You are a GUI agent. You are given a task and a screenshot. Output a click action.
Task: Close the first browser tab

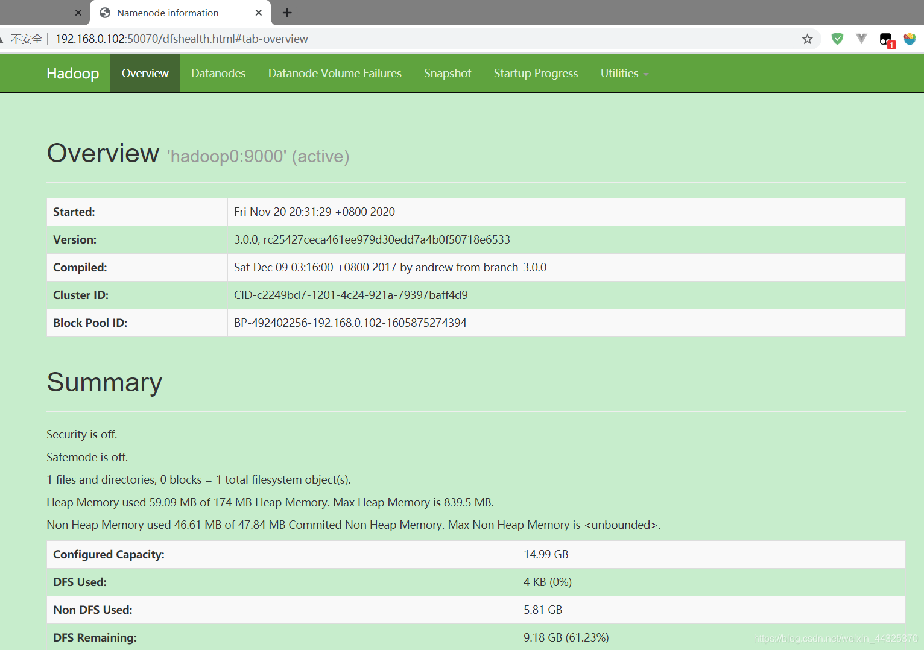point(78,13)
